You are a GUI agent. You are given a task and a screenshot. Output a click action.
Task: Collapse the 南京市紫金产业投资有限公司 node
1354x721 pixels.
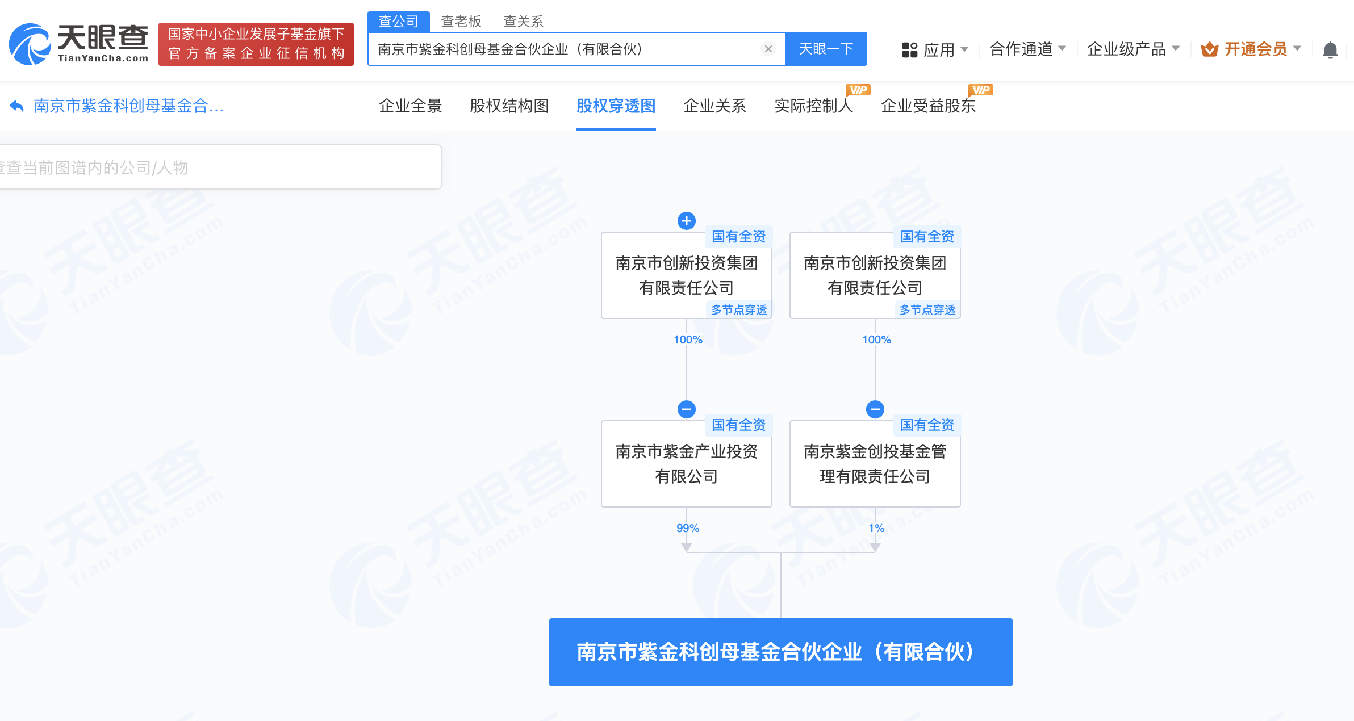pyautogui.click(x=687, y=409)
